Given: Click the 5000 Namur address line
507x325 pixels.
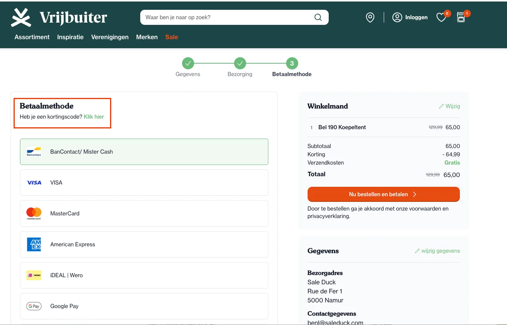Looking at the screenshot, I should tap(325, 300).
